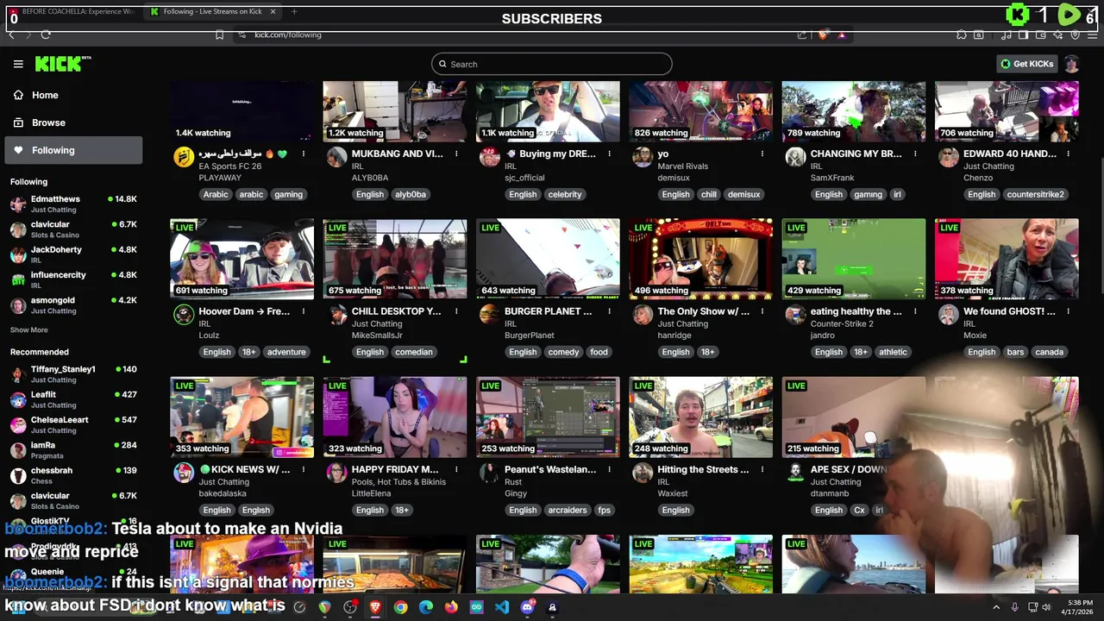Screen dimensions: 1104x621
Task: Click the magnifier icon in Search box
Action: [442, 64]
